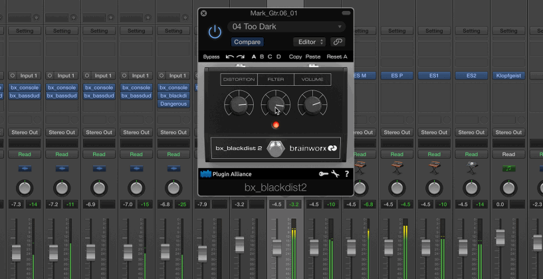Open the Read automation menu on the Klopfgeist channel
This screenshot has height=279, width=543.
point(508,154)
